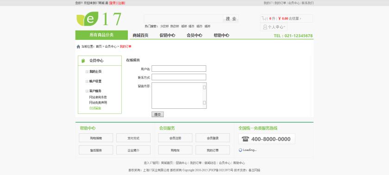Click the e17 leaf logo

(99, 19)
